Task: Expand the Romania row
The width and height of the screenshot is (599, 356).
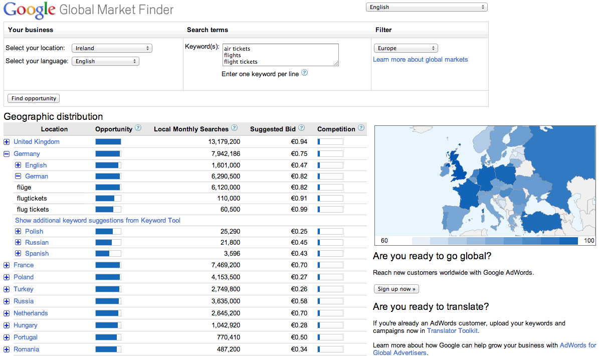Action: (x=7, y=349)
